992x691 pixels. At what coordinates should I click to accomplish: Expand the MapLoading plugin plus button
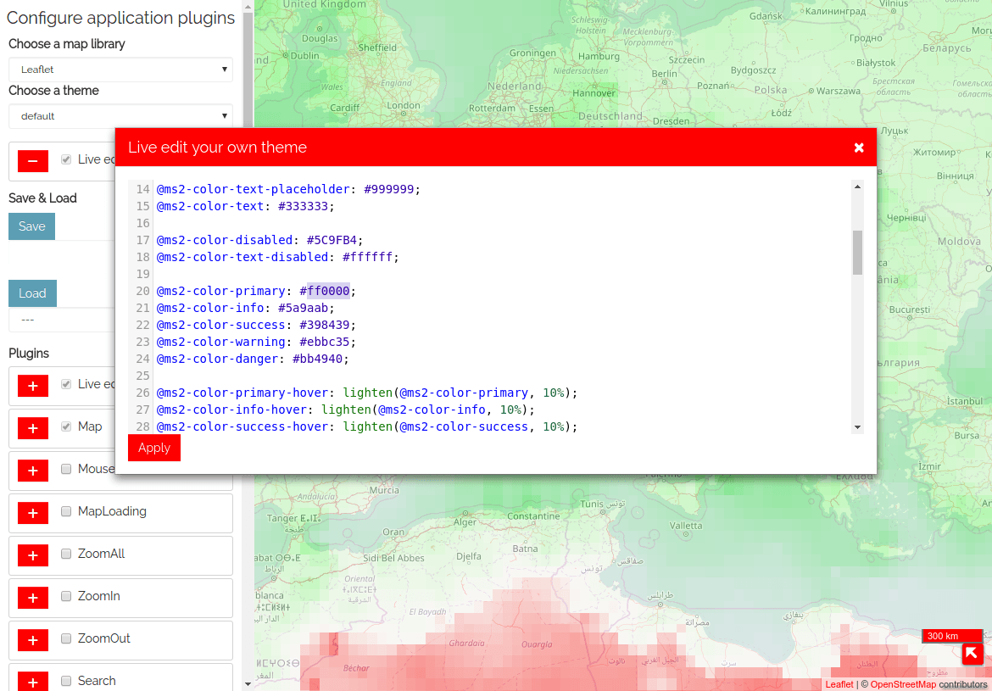click(33, 513)
